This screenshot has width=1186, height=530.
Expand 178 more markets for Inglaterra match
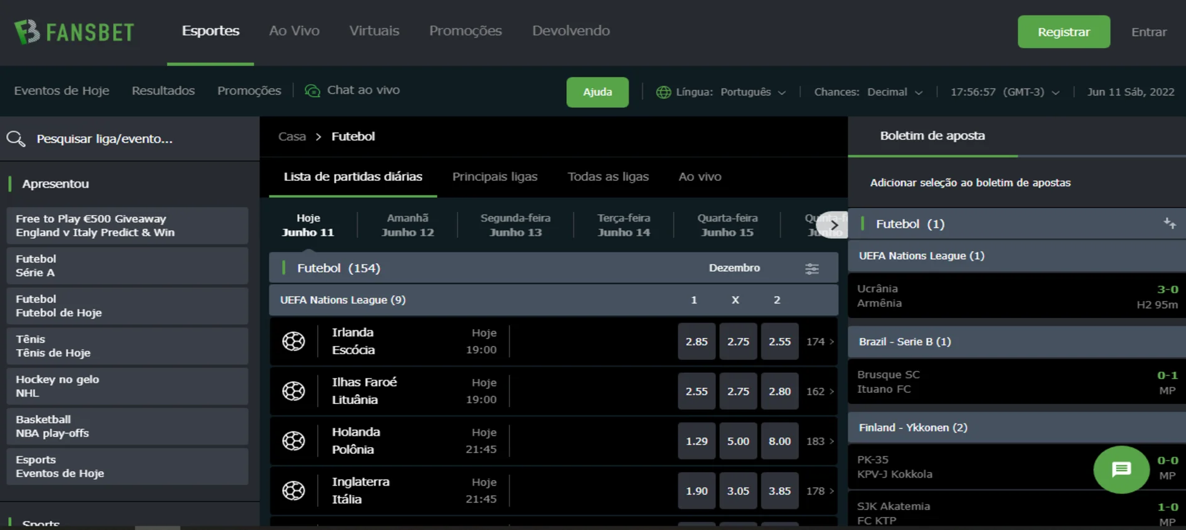click(820, 491)
